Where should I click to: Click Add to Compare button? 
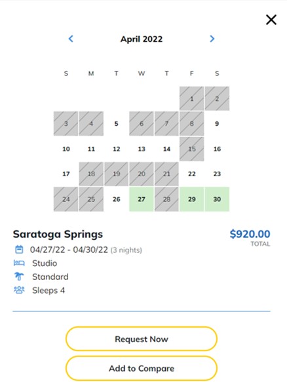142,368
